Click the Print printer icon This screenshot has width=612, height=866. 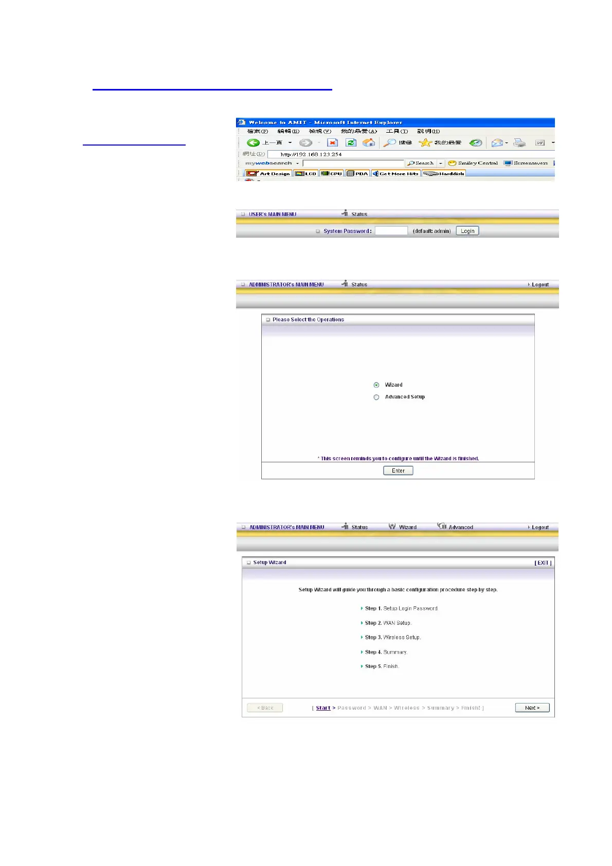pos(519,142)
